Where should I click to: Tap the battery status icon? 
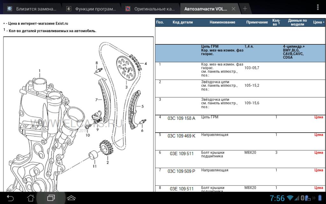pos(320,198)
